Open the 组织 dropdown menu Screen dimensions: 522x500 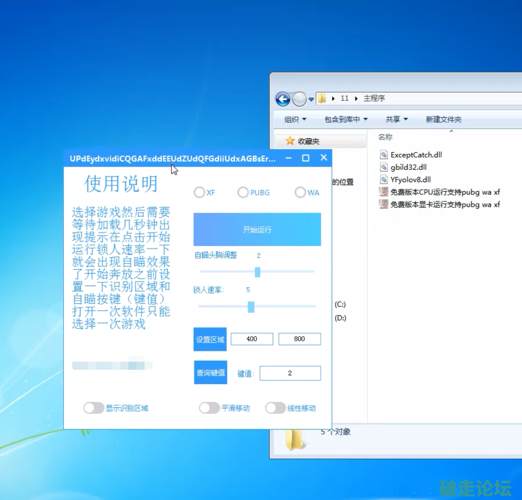[296, 120]
